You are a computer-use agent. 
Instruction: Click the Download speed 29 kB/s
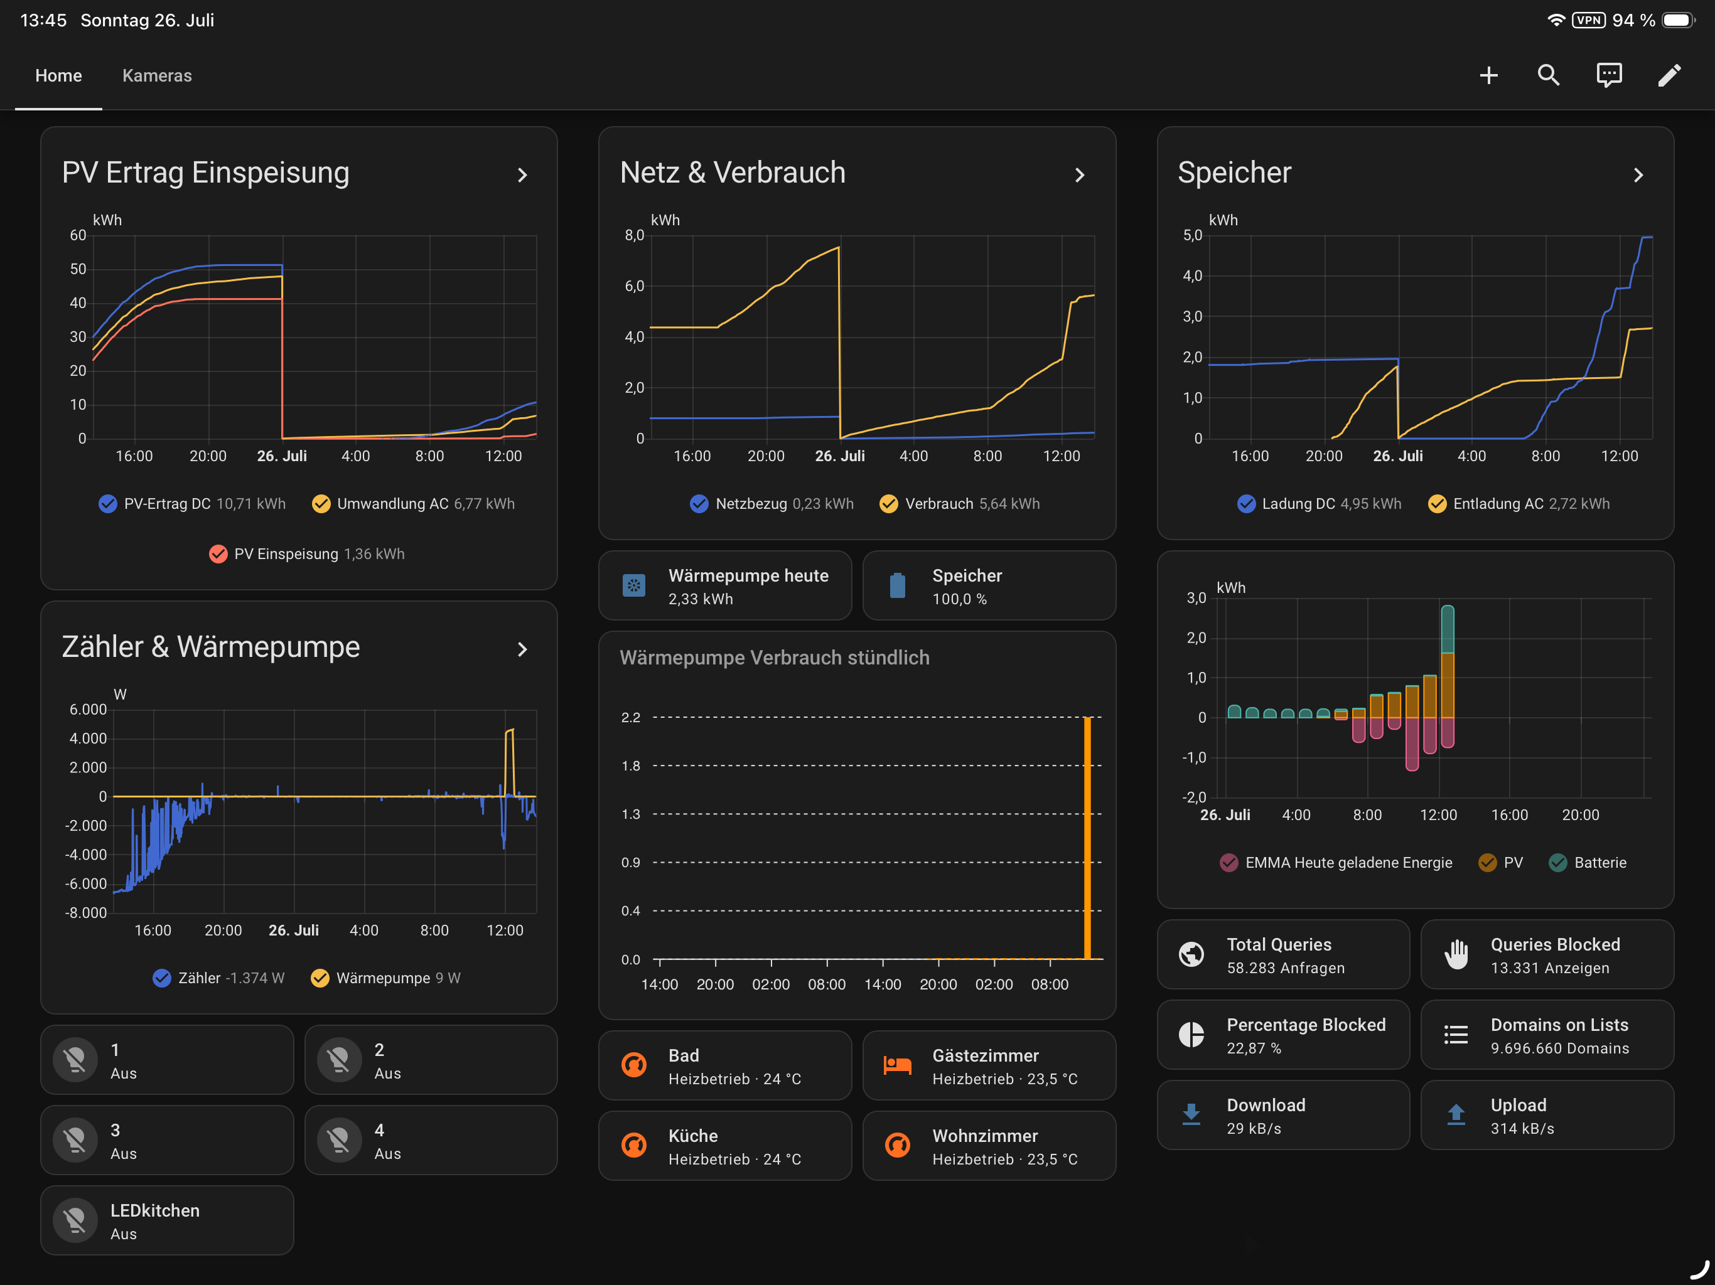point(1254,1128)
